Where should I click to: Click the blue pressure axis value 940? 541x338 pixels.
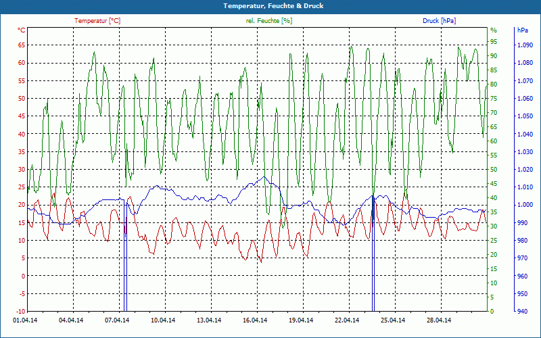coord(522,312)
